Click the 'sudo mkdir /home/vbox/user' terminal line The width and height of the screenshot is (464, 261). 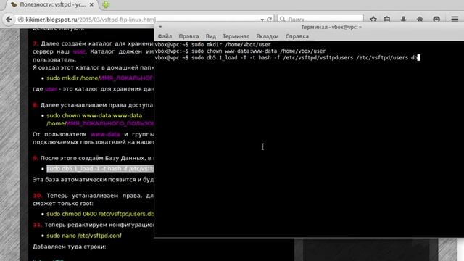[212, 45]
